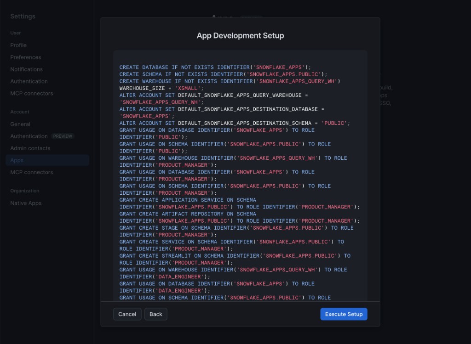Click the App Development Setup title
This screenshot has width=471, height=344.
[x=240, y=35]
